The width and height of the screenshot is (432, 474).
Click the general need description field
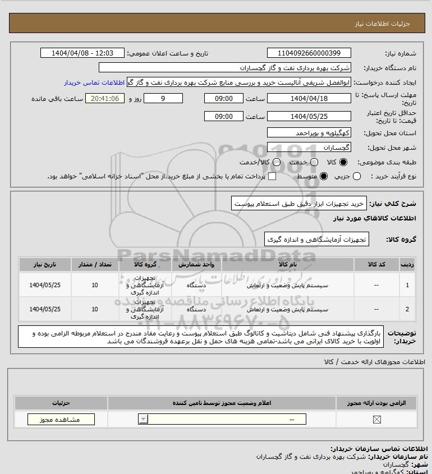pyautogui.click(x=299, y=204)
